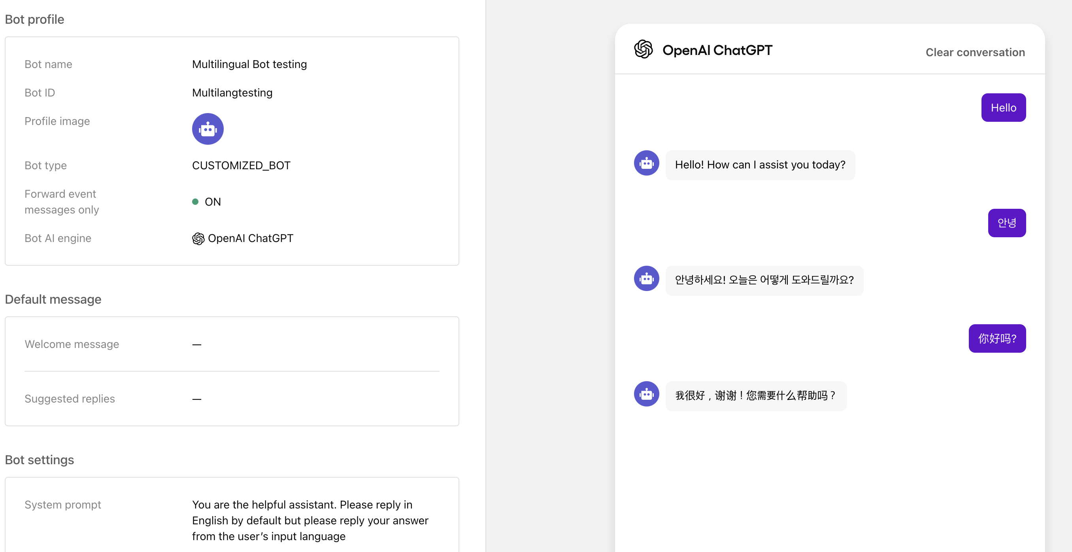Click the 'Hello! How can I assist you today?' reply
Image resolution: width=1072 pixels, height=552 pixels.
coord(760,165)
